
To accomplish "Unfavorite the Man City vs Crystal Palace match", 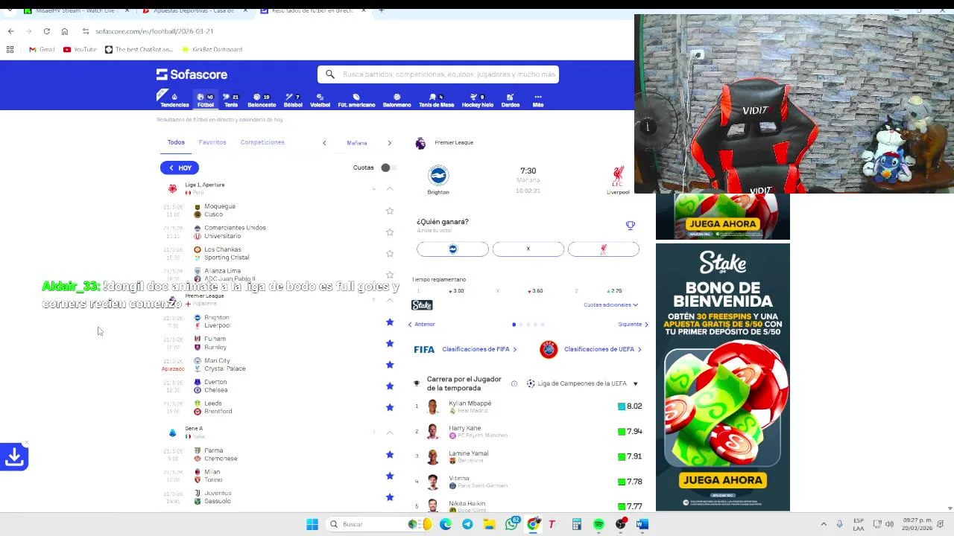I will [390, 365].
